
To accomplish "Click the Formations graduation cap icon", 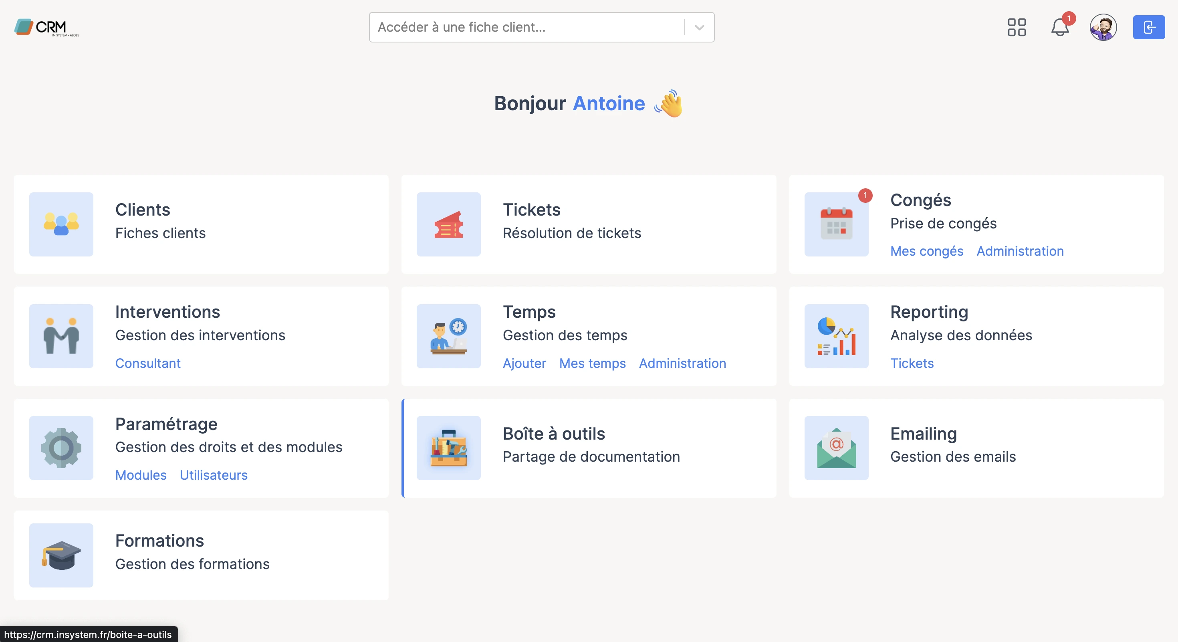I will 61,555.
